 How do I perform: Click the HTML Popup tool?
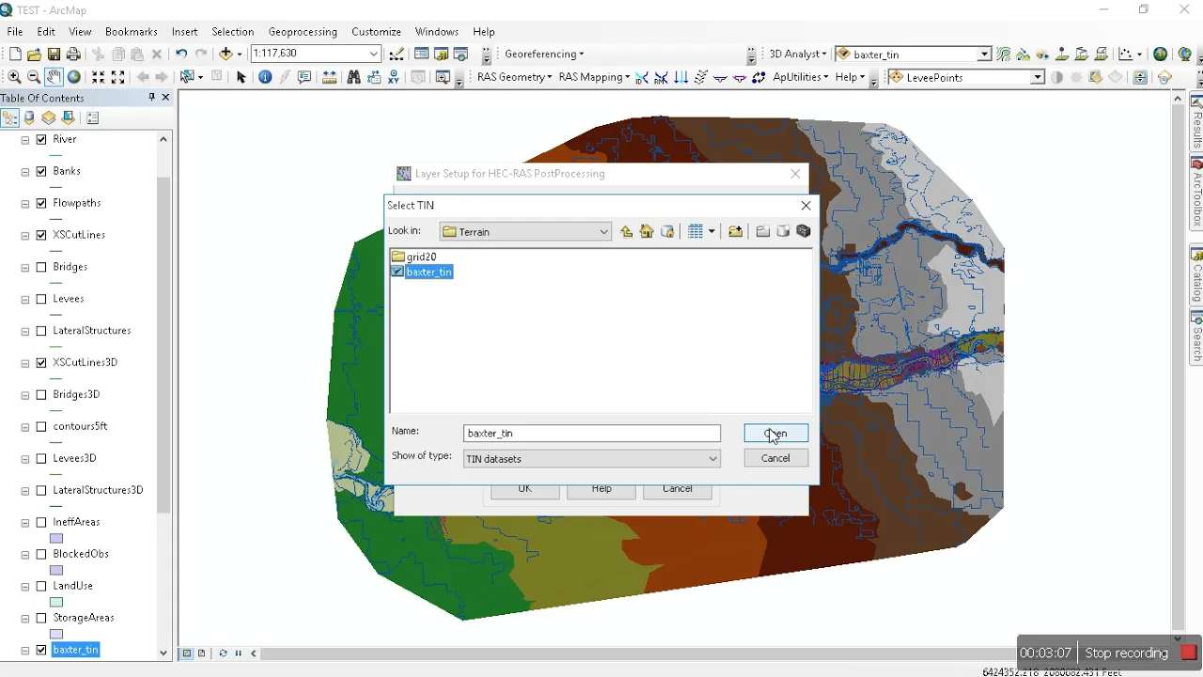(304, 77)
